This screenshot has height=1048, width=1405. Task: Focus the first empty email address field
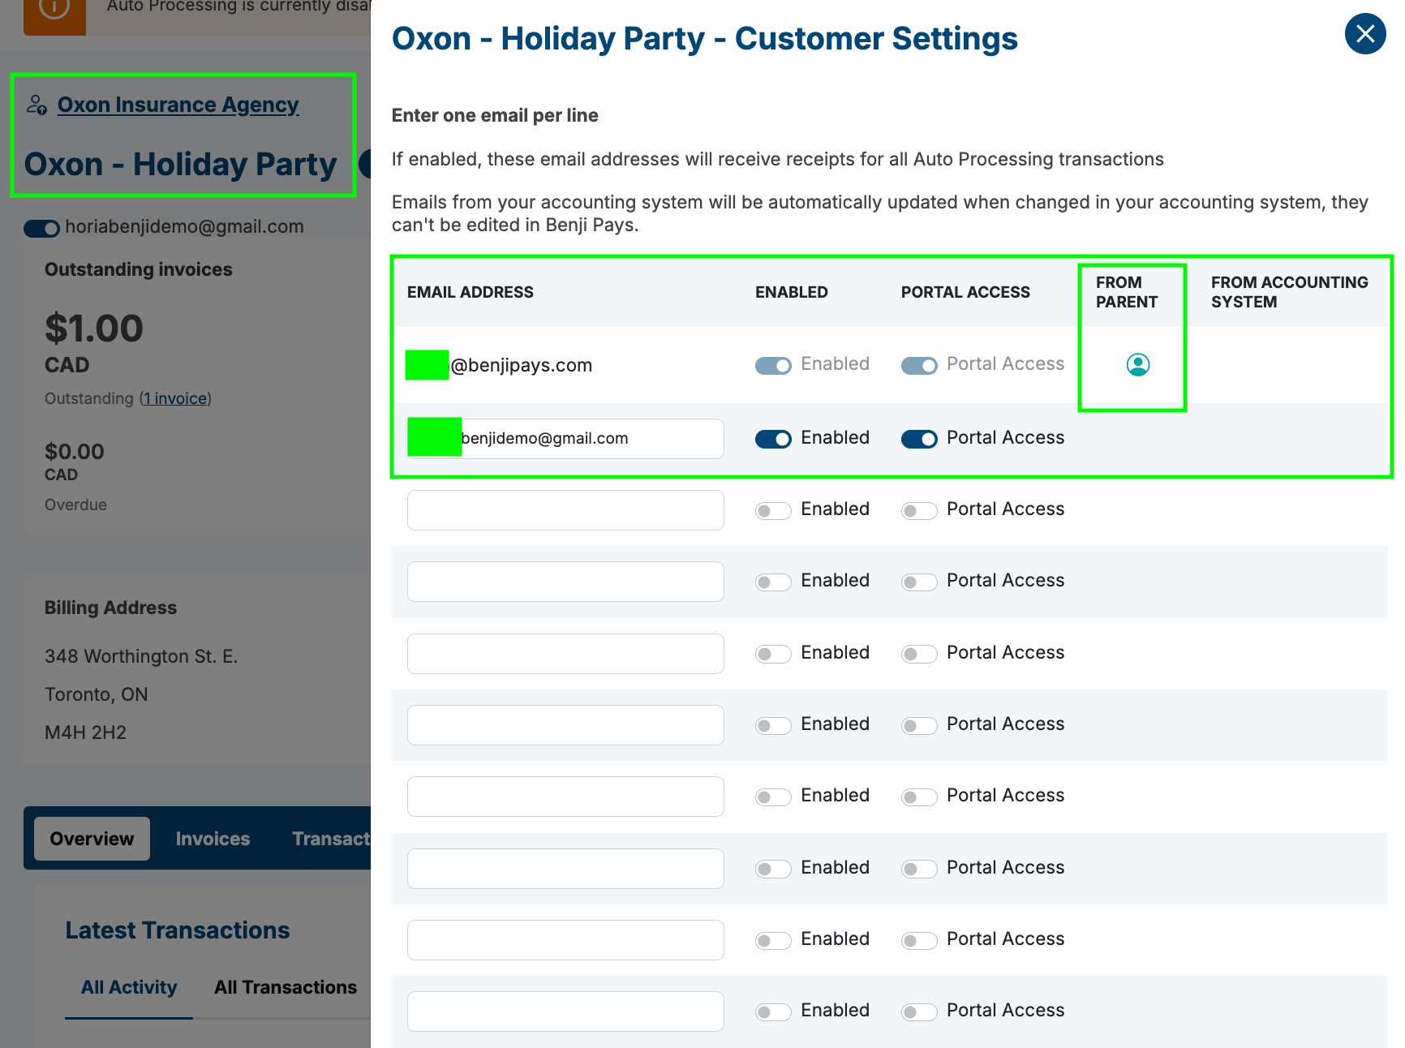pyautogui.click(x=565, y=510)
